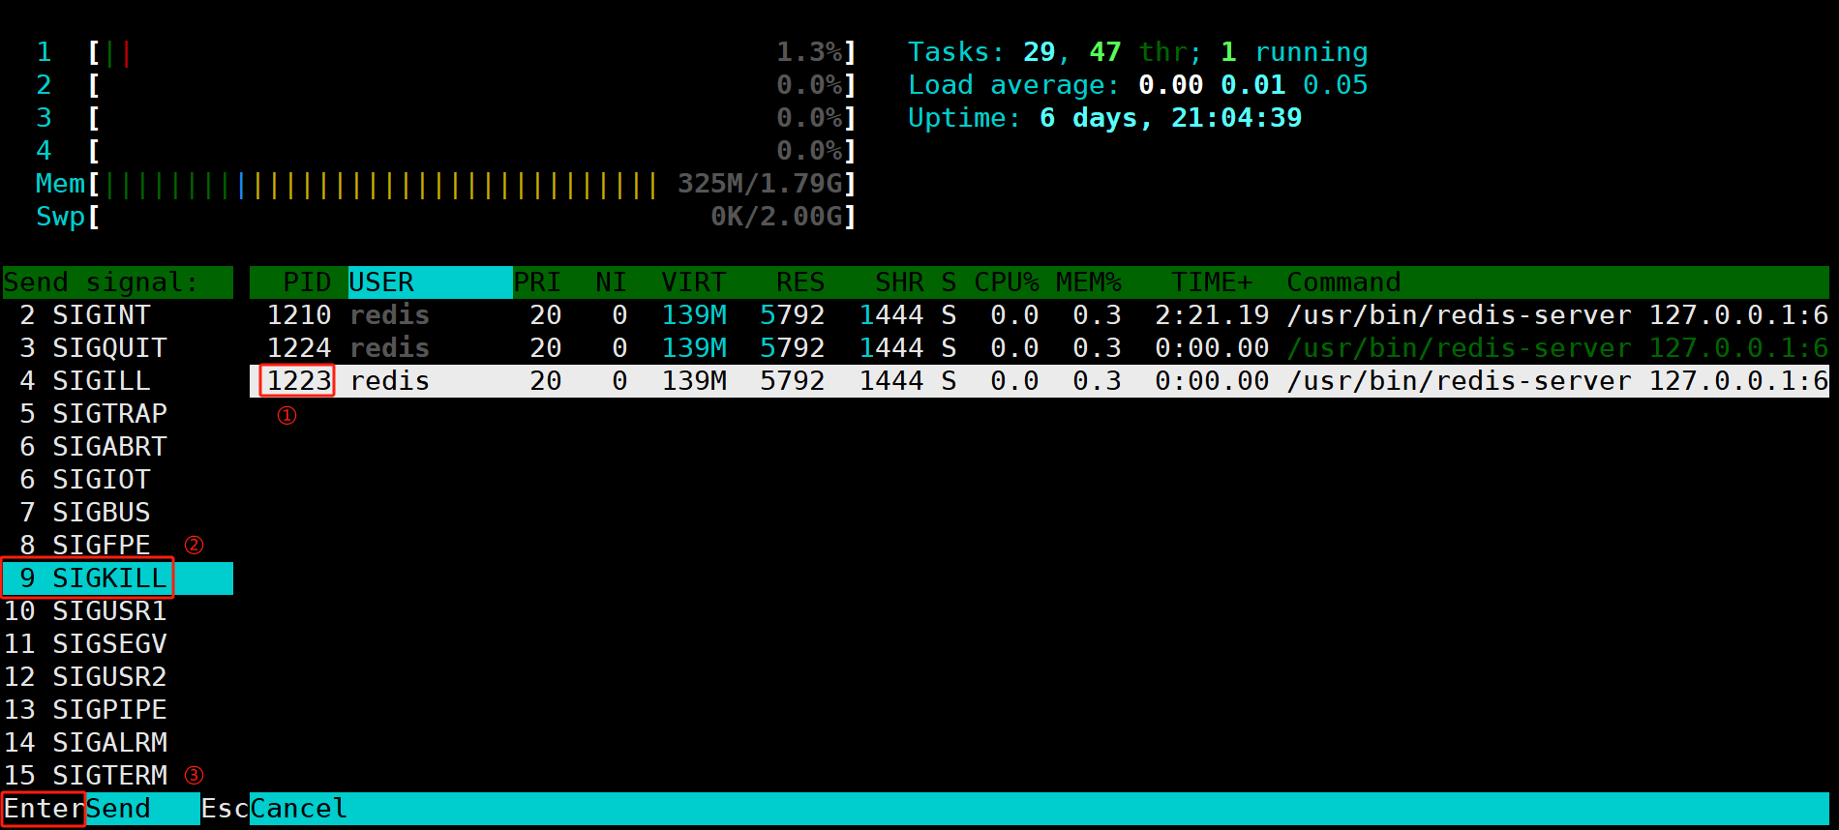Viewport: 1839px width, 830px height.
Task: Choose SIGINT from the signal list
Action: [x=117, y=315]
